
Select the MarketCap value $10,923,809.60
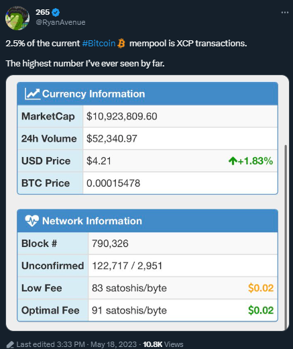pyautogui.click(x=122, y=116)
